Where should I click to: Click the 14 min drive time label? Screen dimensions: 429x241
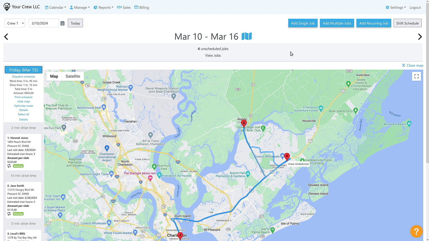click(x=23, y=176)
